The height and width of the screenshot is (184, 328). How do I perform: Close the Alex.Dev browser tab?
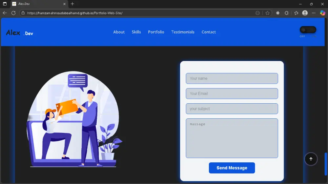(x=64, y=4)
